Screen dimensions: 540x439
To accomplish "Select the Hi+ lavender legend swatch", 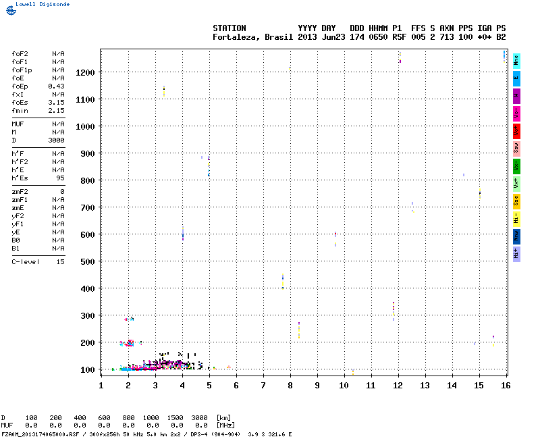I will tap(516, 255).
